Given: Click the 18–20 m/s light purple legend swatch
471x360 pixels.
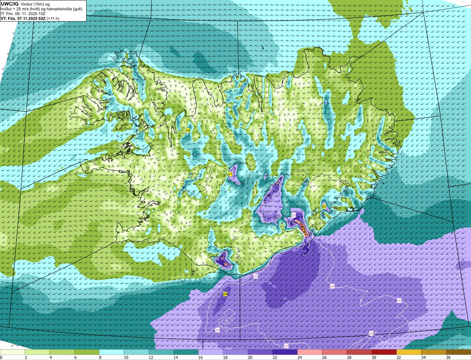Looking at the screenshot, I should coord(235,352).
